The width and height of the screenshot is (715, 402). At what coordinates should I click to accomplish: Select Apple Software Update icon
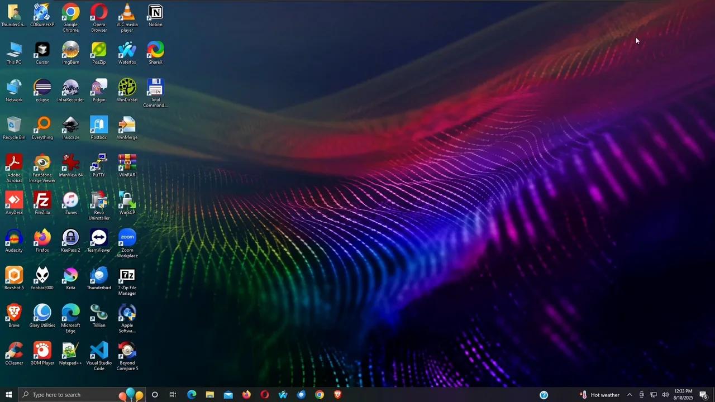[127, 318]
